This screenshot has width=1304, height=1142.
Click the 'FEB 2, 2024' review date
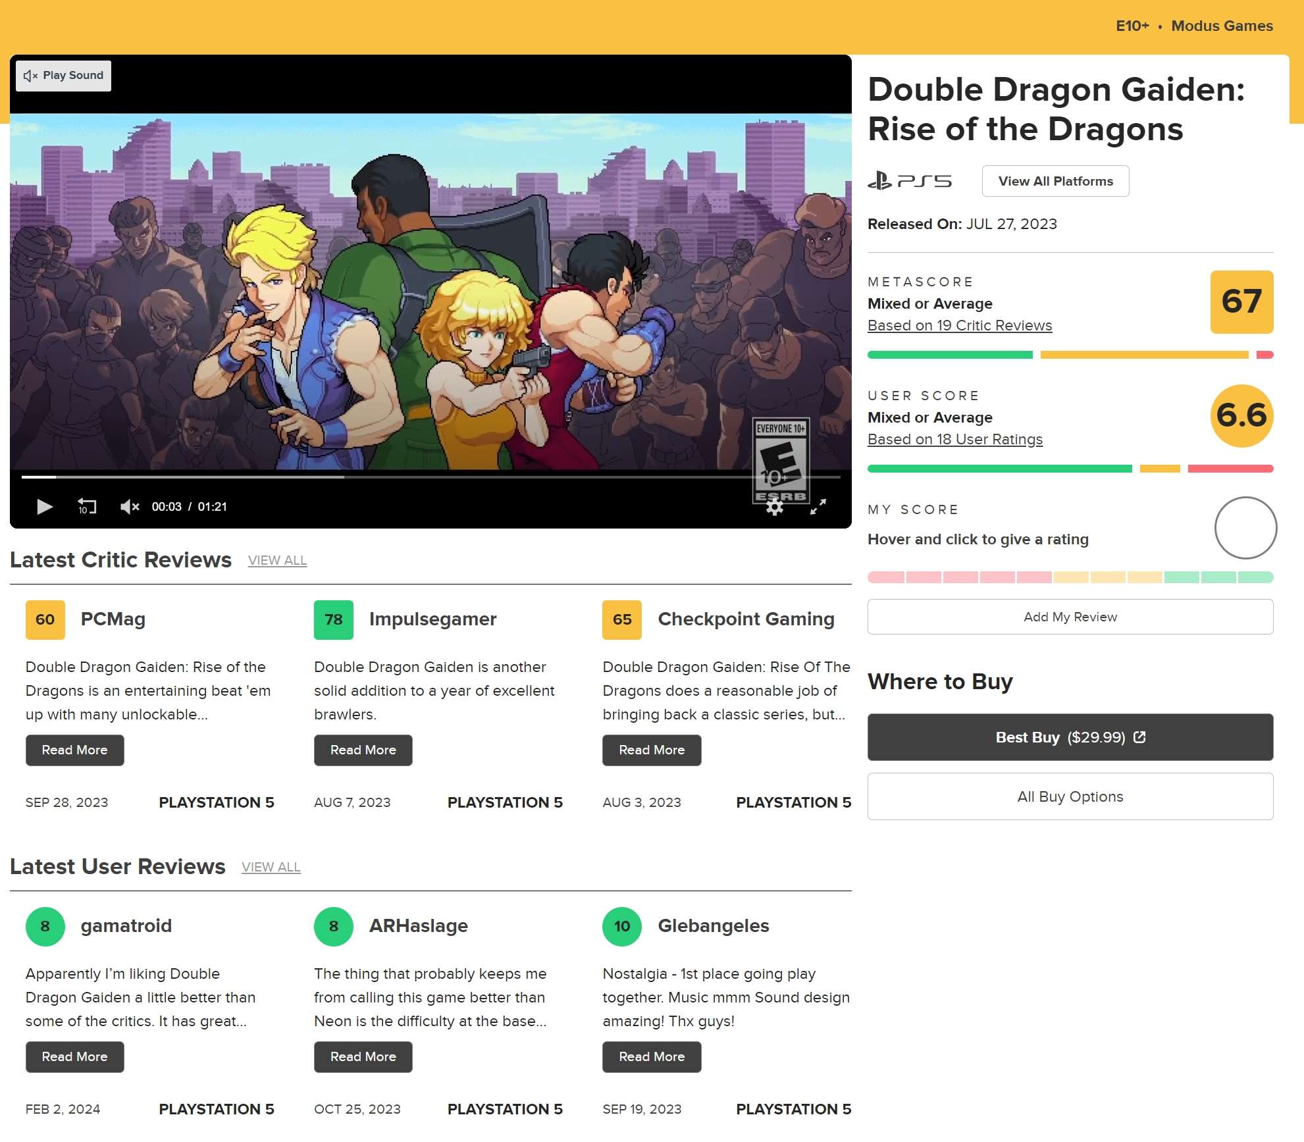pyautogui.click(x=63, y=1109)
